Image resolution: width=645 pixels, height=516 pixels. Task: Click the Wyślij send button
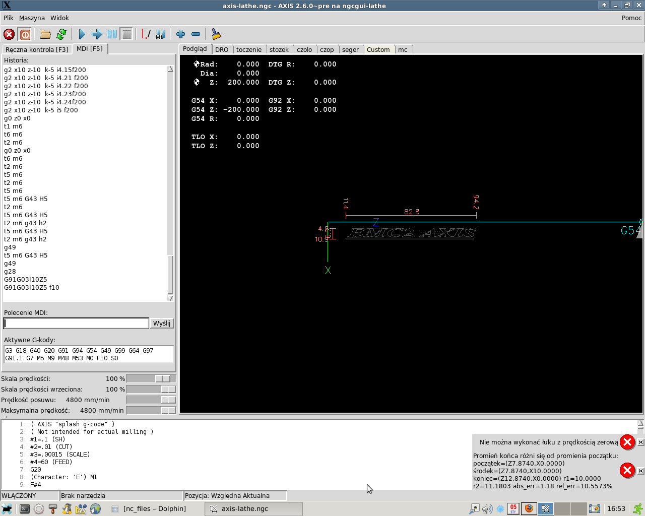coord(162,324)
